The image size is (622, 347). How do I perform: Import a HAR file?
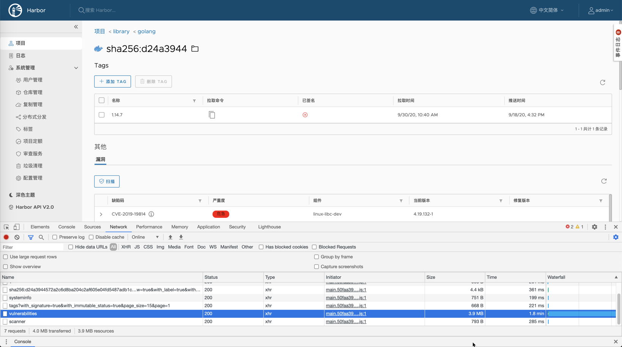point(170,237)
